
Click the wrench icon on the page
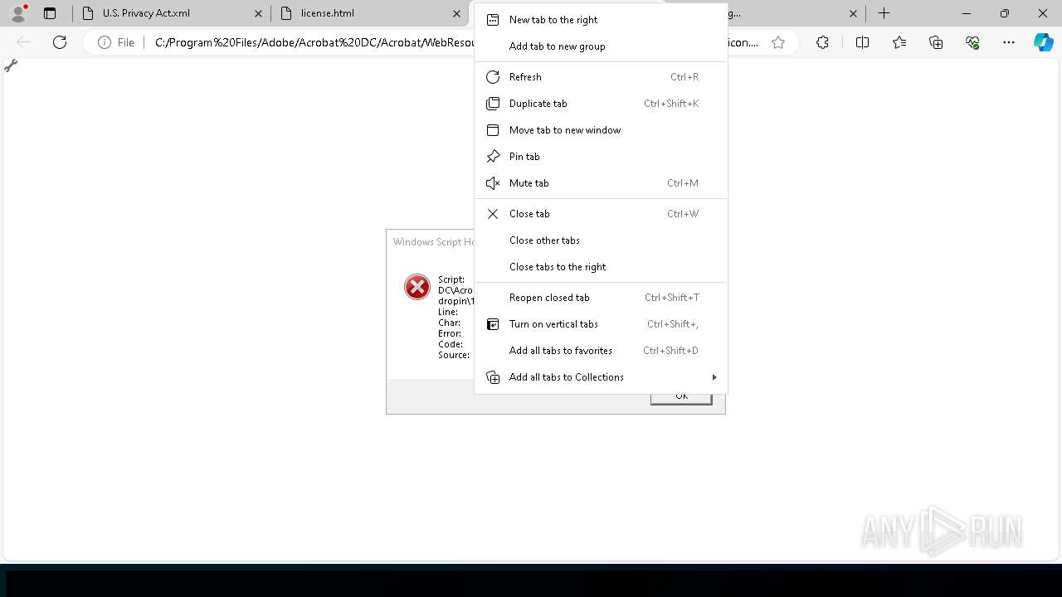[11, 66]
